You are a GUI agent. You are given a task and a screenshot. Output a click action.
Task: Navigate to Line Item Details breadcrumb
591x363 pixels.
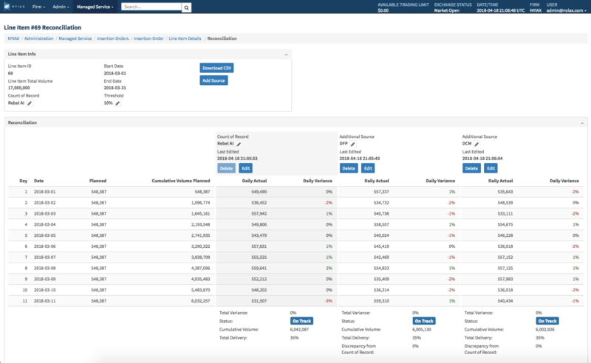point(185,38)
